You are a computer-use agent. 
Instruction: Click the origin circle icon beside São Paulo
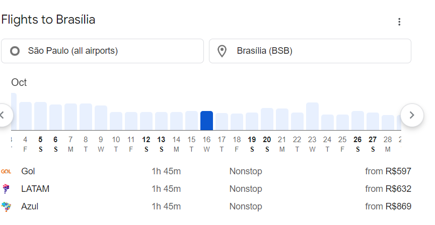[15, 51]
